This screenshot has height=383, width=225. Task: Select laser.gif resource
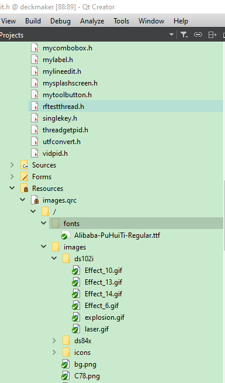point(97,329)
